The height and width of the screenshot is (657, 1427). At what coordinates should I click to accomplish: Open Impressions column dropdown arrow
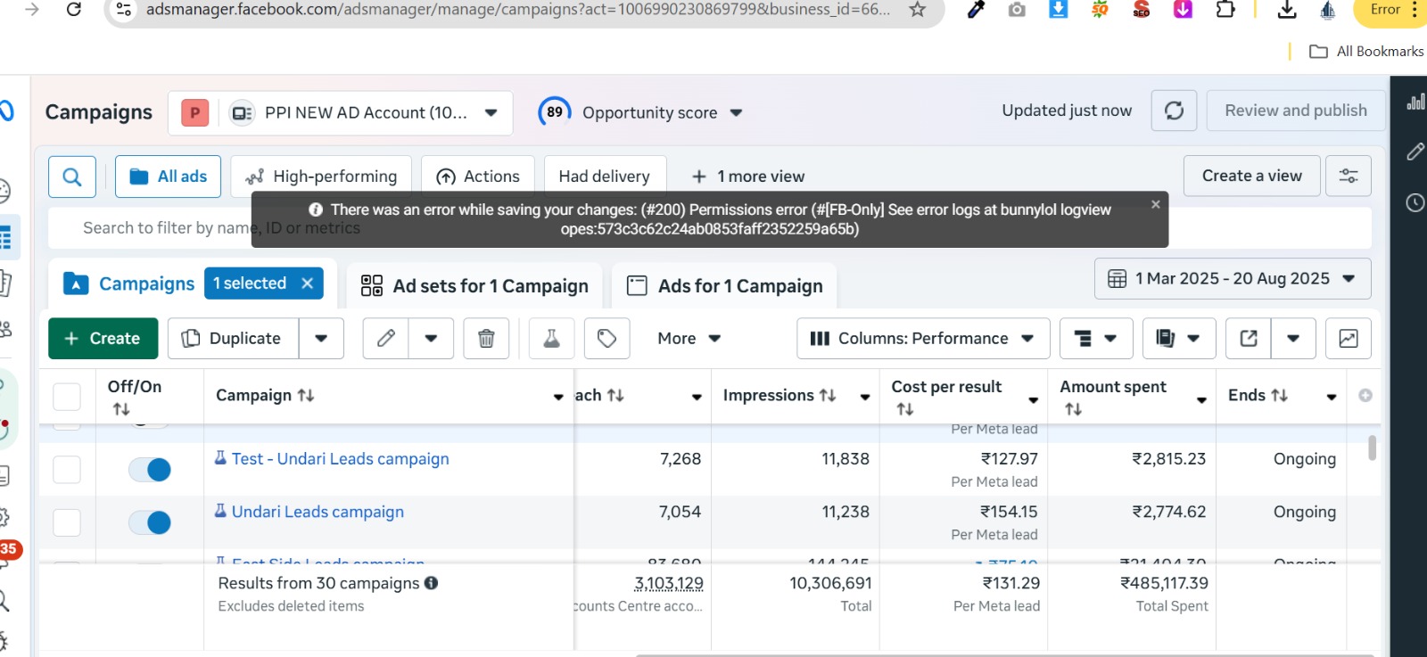(865, 398)
